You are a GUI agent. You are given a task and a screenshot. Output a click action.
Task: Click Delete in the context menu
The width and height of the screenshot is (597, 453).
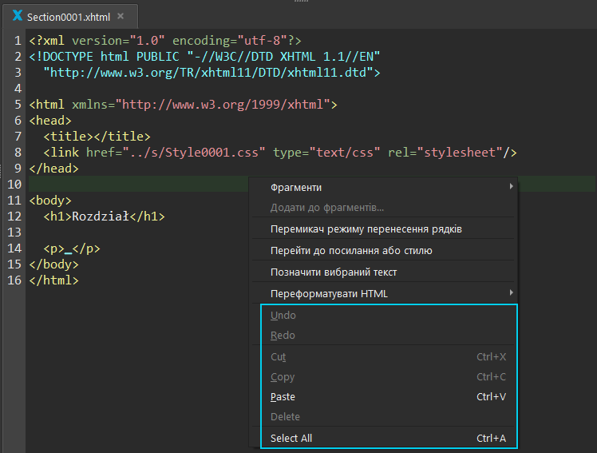pos(286,417)
